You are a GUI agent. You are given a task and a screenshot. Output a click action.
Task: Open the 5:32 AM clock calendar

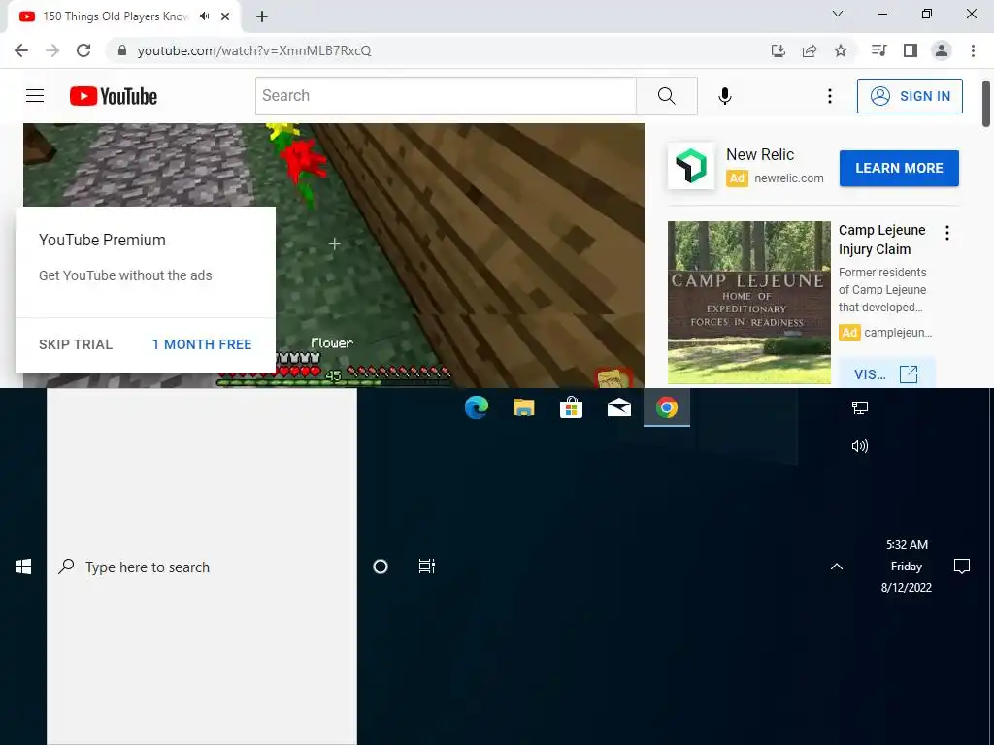(x=907, y=566)
